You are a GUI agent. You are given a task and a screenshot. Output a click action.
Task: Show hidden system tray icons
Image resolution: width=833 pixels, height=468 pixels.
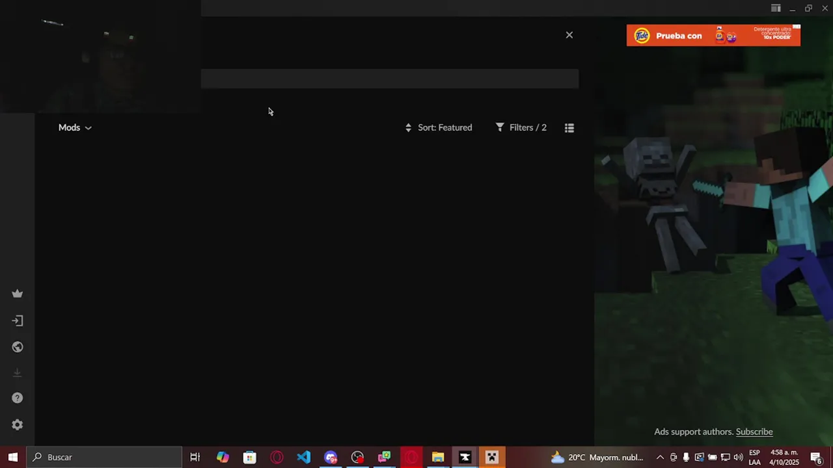pyautogui.click(x=660, y=458)
